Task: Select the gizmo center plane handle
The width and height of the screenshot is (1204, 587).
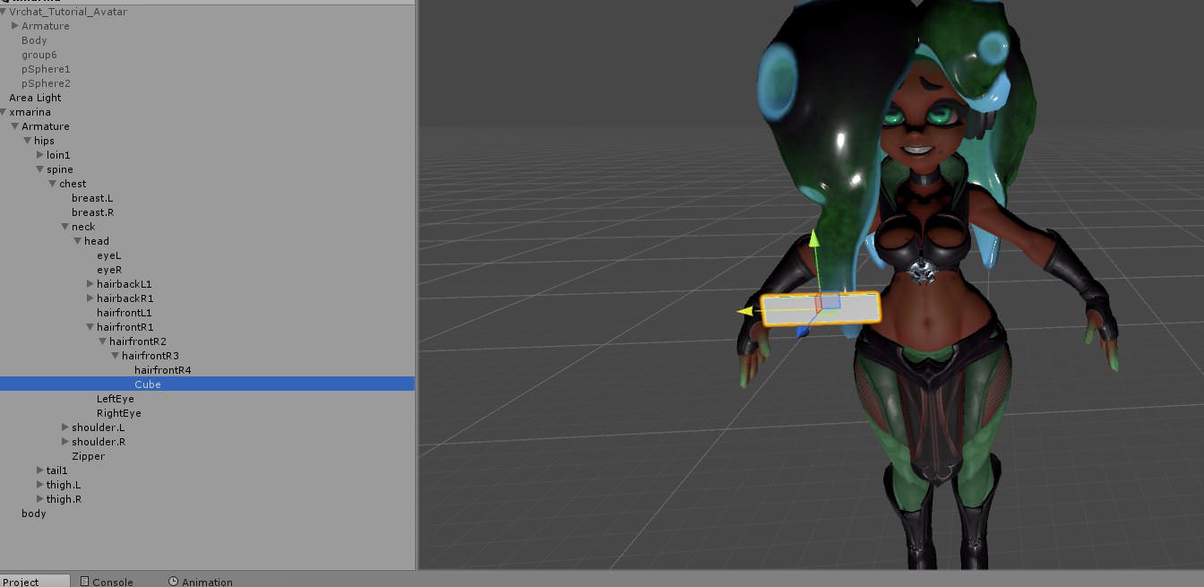Action: [x=828, y=302]
